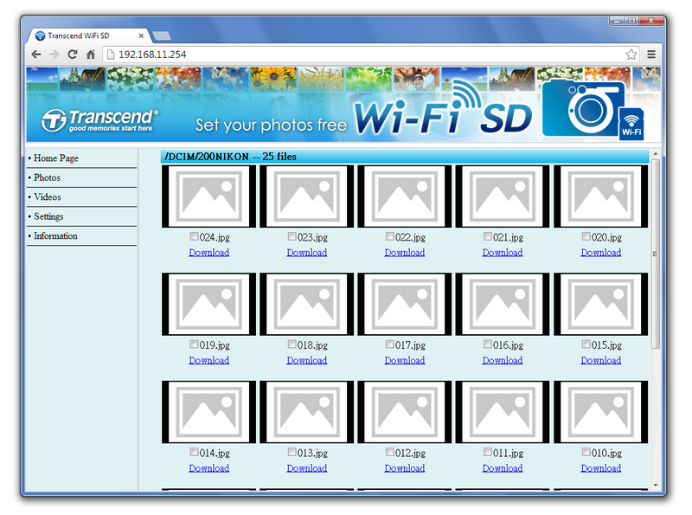This screenshot has width=692, height=515.
Task: Check the 024.jpg checkbox
Action: point(195,236)
